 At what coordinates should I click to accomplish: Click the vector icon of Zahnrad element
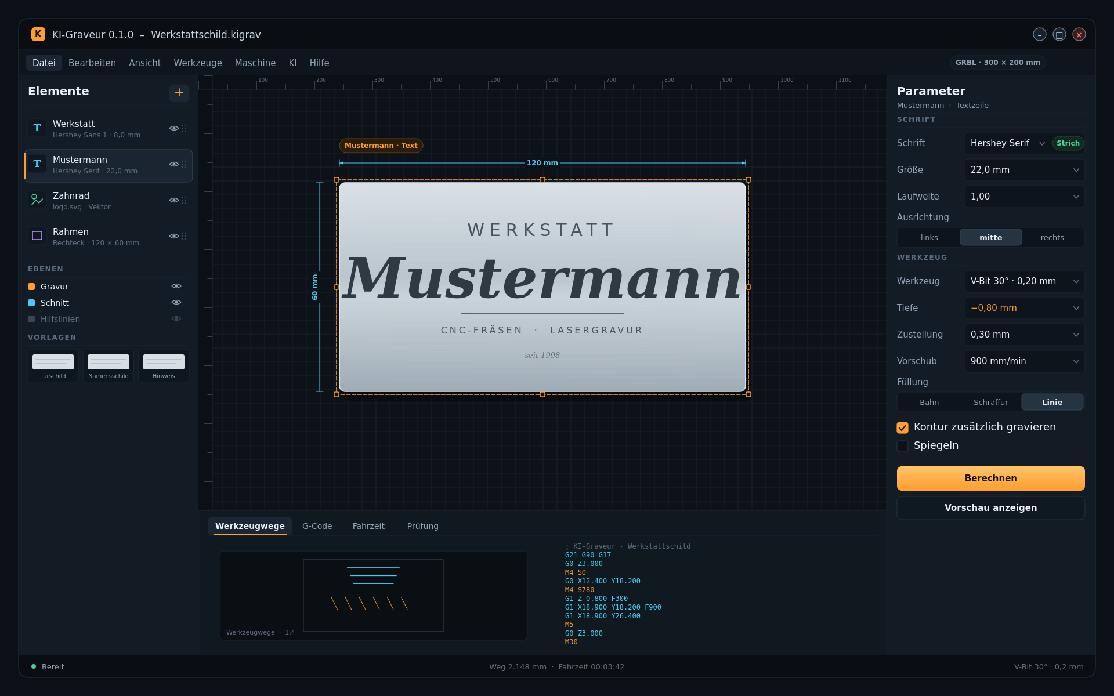(x=37, y=200)
